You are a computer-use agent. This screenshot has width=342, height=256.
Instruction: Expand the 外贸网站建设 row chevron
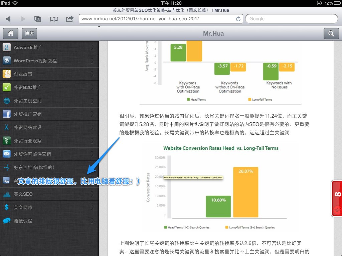click(92, 127)
